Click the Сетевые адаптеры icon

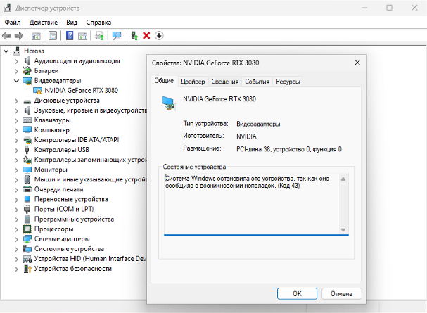(x=27, y=239)
